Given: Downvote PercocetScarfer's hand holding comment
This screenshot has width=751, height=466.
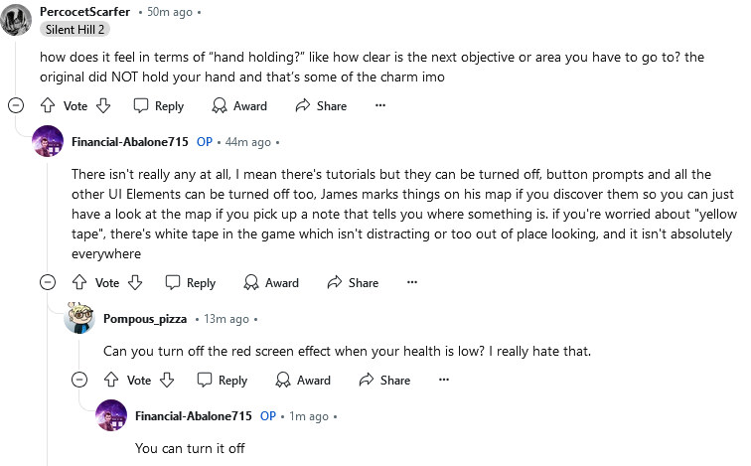Looking at the screenshot, I should (x=103, y=105).
